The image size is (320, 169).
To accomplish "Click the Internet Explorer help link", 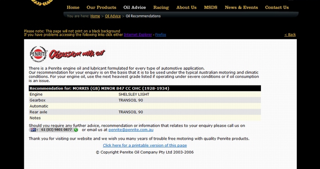I will [x=138, y=35].
